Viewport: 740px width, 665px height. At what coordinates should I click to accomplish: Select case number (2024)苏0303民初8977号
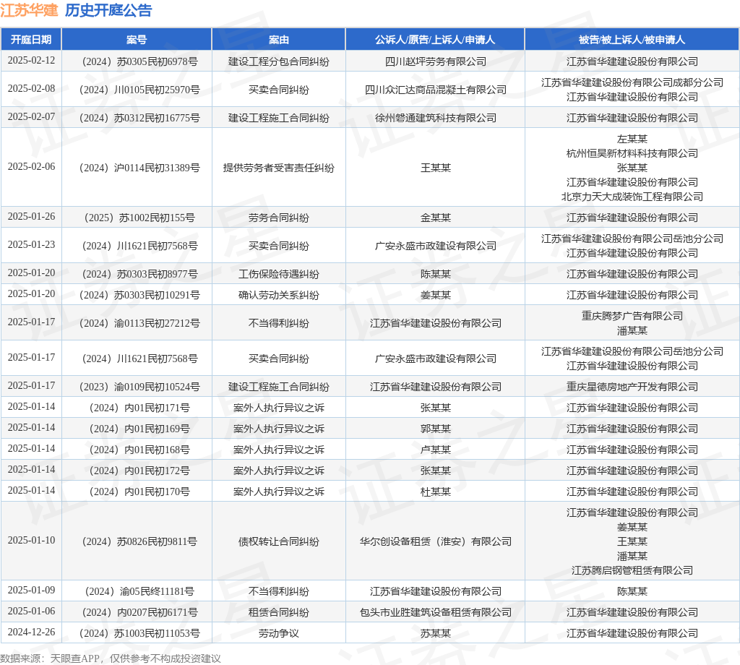click(x=139, y=274)
